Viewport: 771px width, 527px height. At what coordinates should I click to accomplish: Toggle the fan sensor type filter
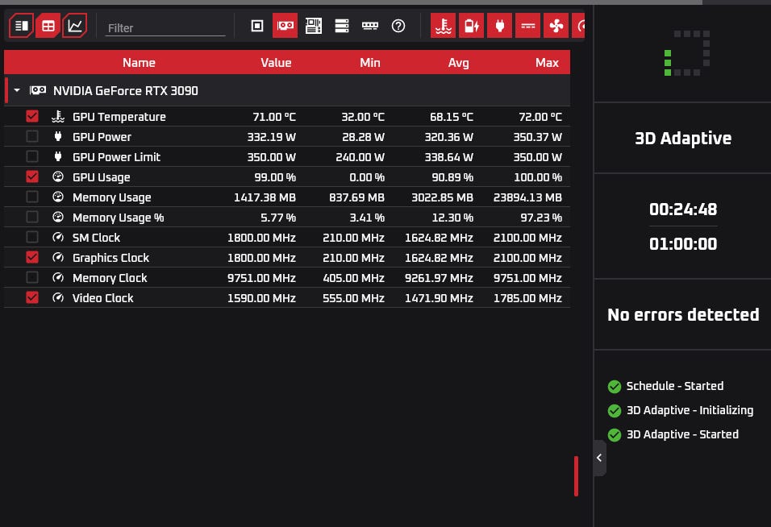click(x=556, y=26)
